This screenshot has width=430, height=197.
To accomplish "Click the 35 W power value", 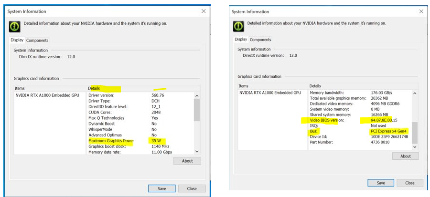I will (x=156, y=141).
